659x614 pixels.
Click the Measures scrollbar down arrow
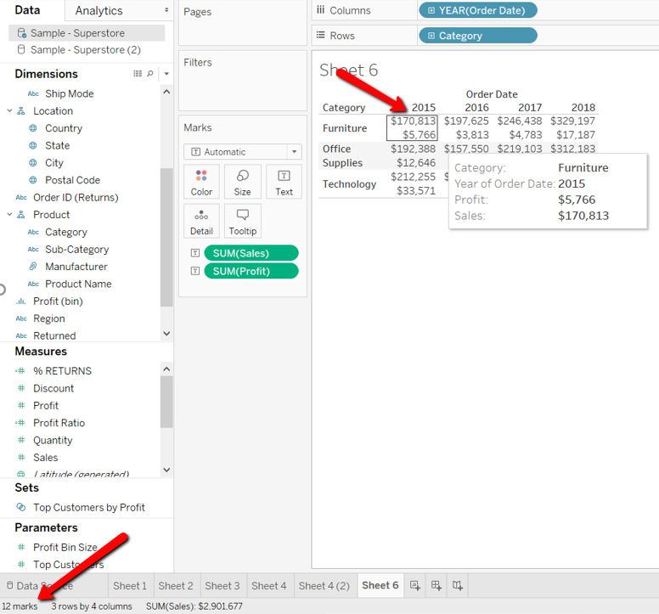coord(166,470)
